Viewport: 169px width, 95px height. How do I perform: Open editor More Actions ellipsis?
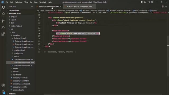coord(166,7)
